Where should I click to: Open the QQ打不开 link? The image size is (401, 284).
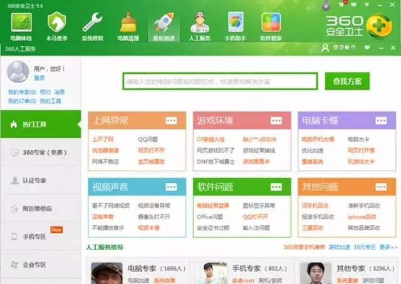255,217
